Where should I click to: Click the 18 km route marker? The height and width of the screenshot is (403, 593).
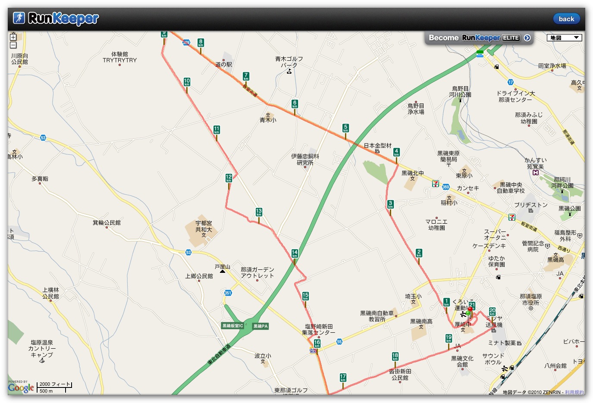point(395,357)
